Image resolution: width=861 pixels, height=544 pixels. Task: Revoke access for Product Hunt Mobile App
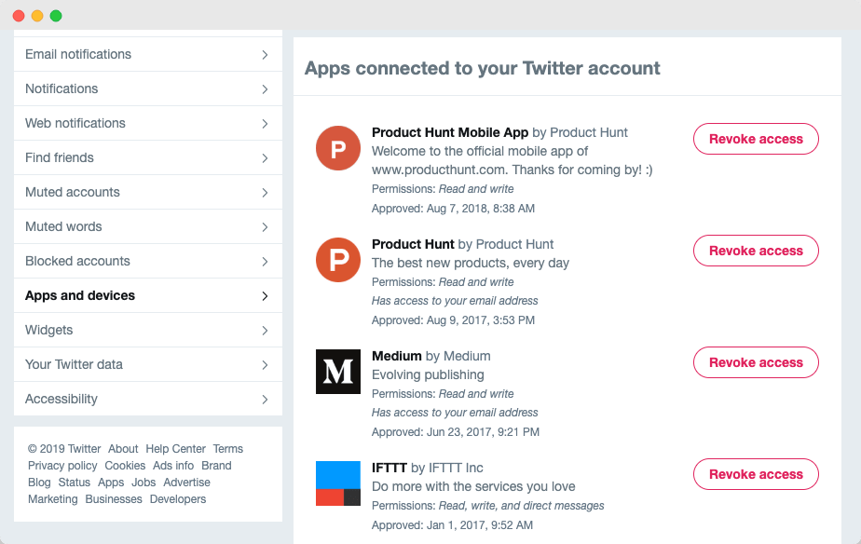(x=756, y=139)
